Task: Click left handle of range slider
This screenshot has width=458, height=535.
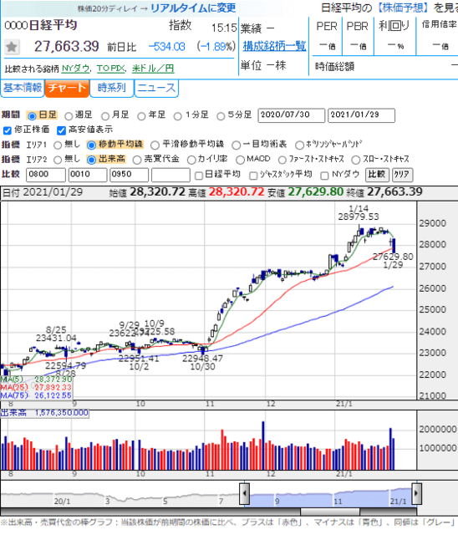Action: click(x=244, y=493)
